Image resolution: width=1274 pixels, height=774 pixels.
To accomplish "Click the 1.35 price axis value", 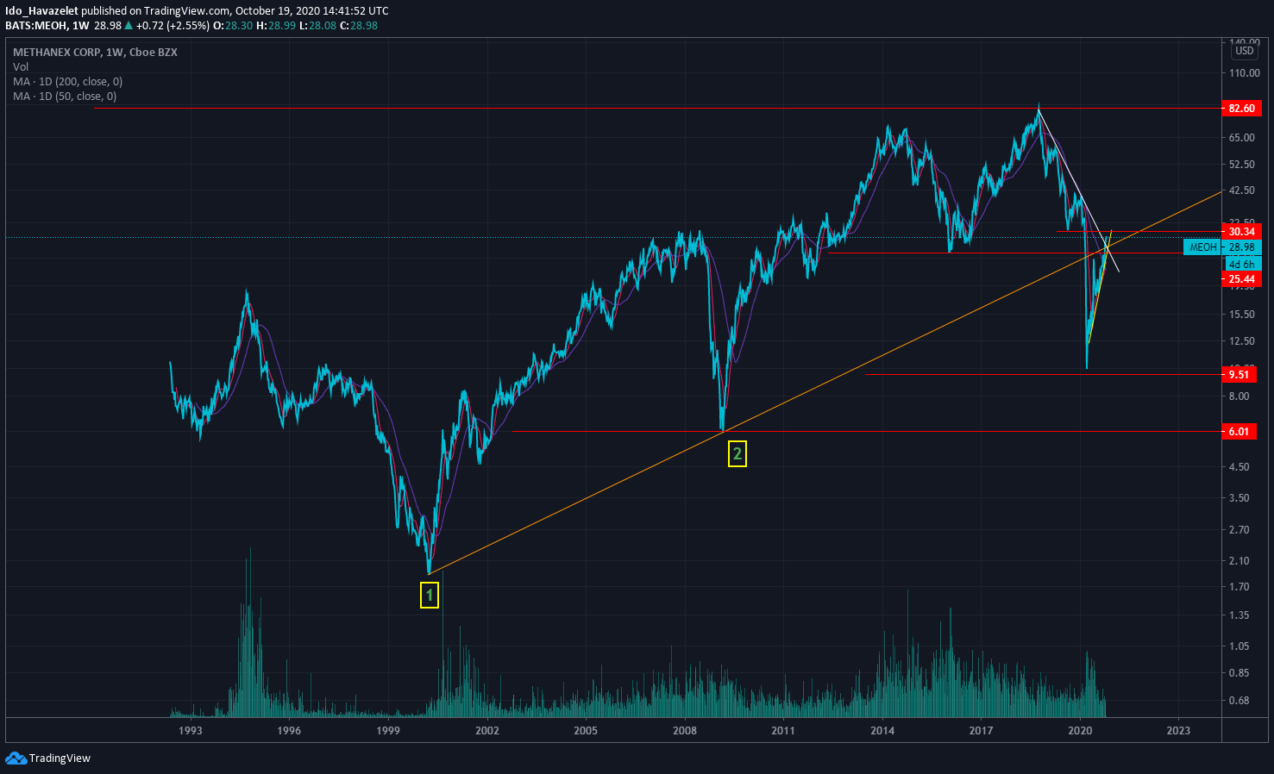I will click(x=1239, y=615).
